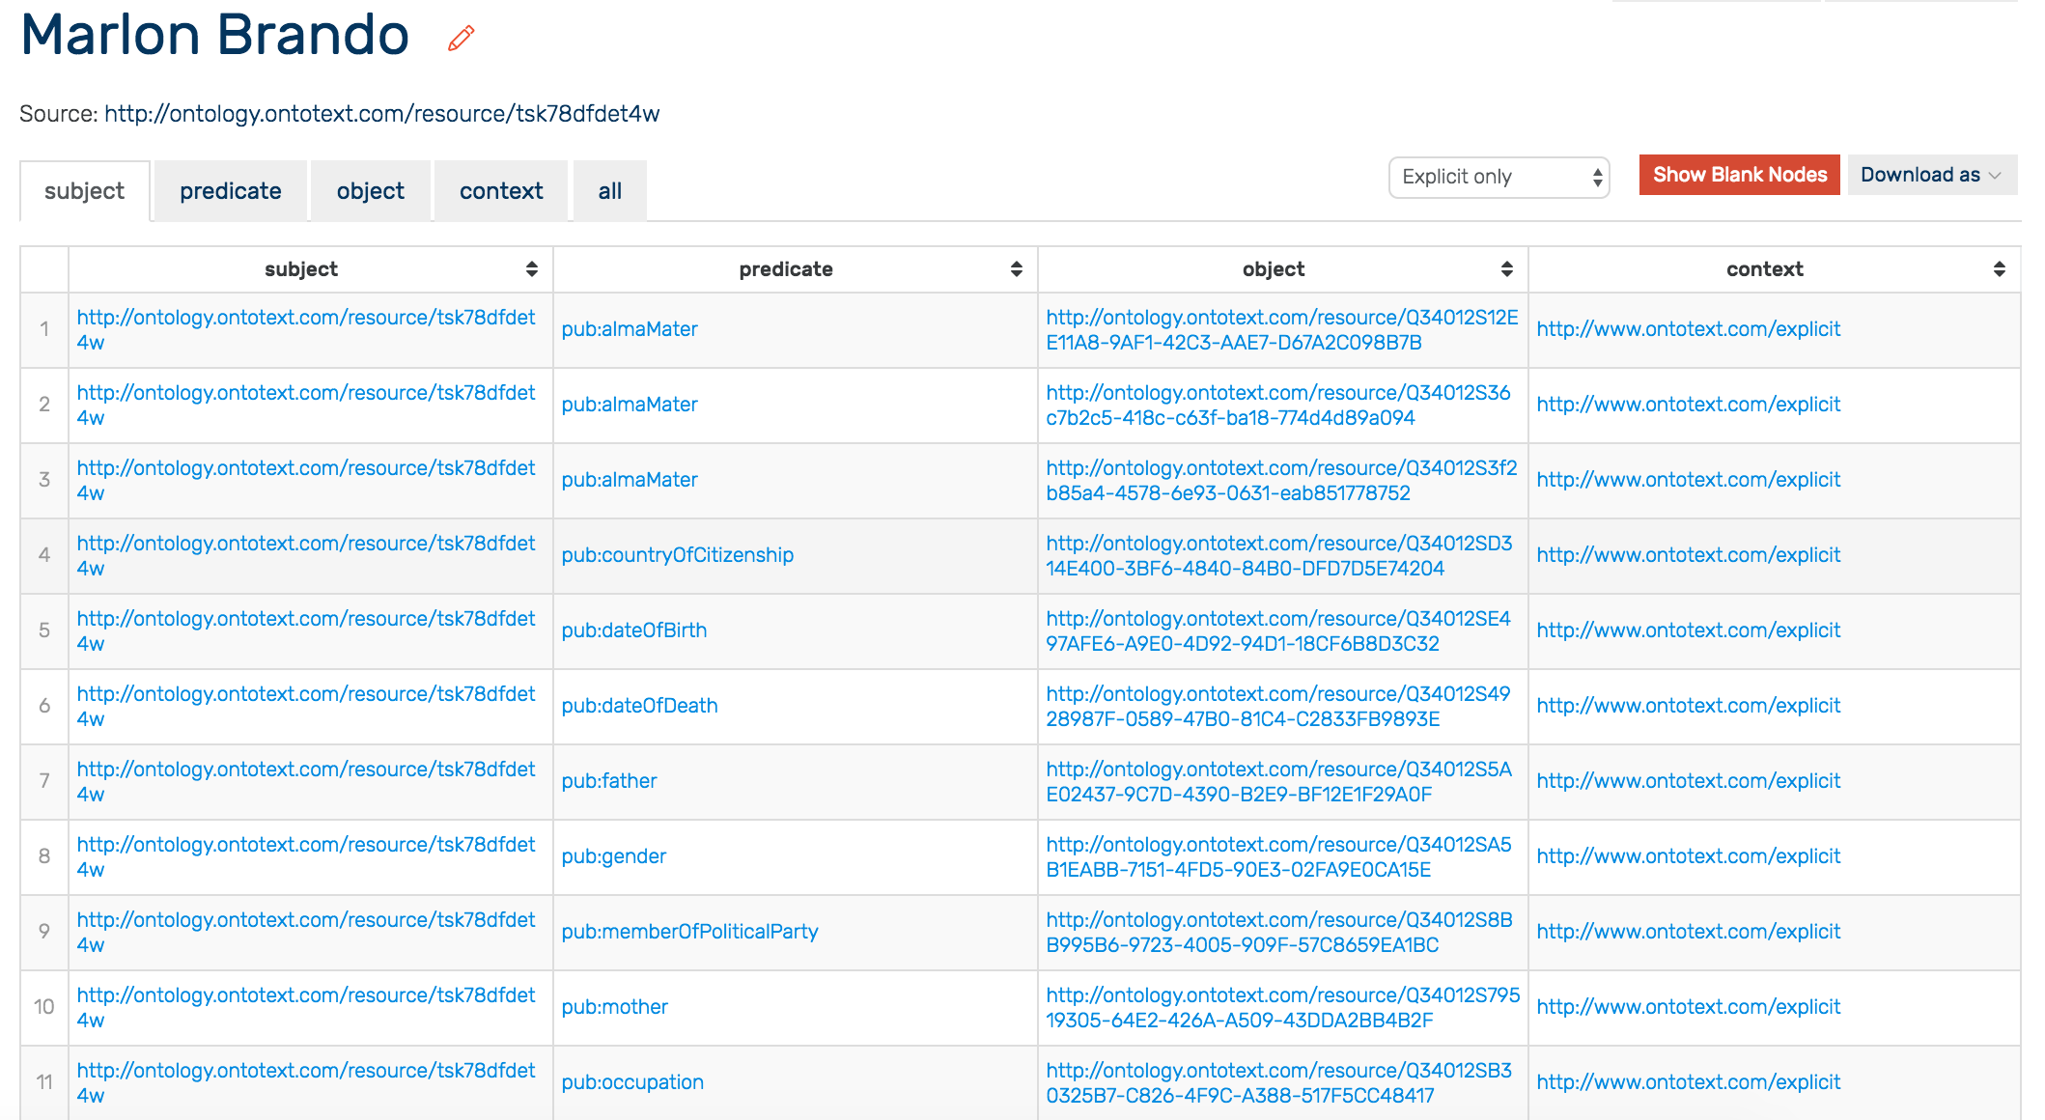Open pub:almaMater predicate in row 1
The height and width of the screenshot is (1120, 2045).
[x=630, y=329]
